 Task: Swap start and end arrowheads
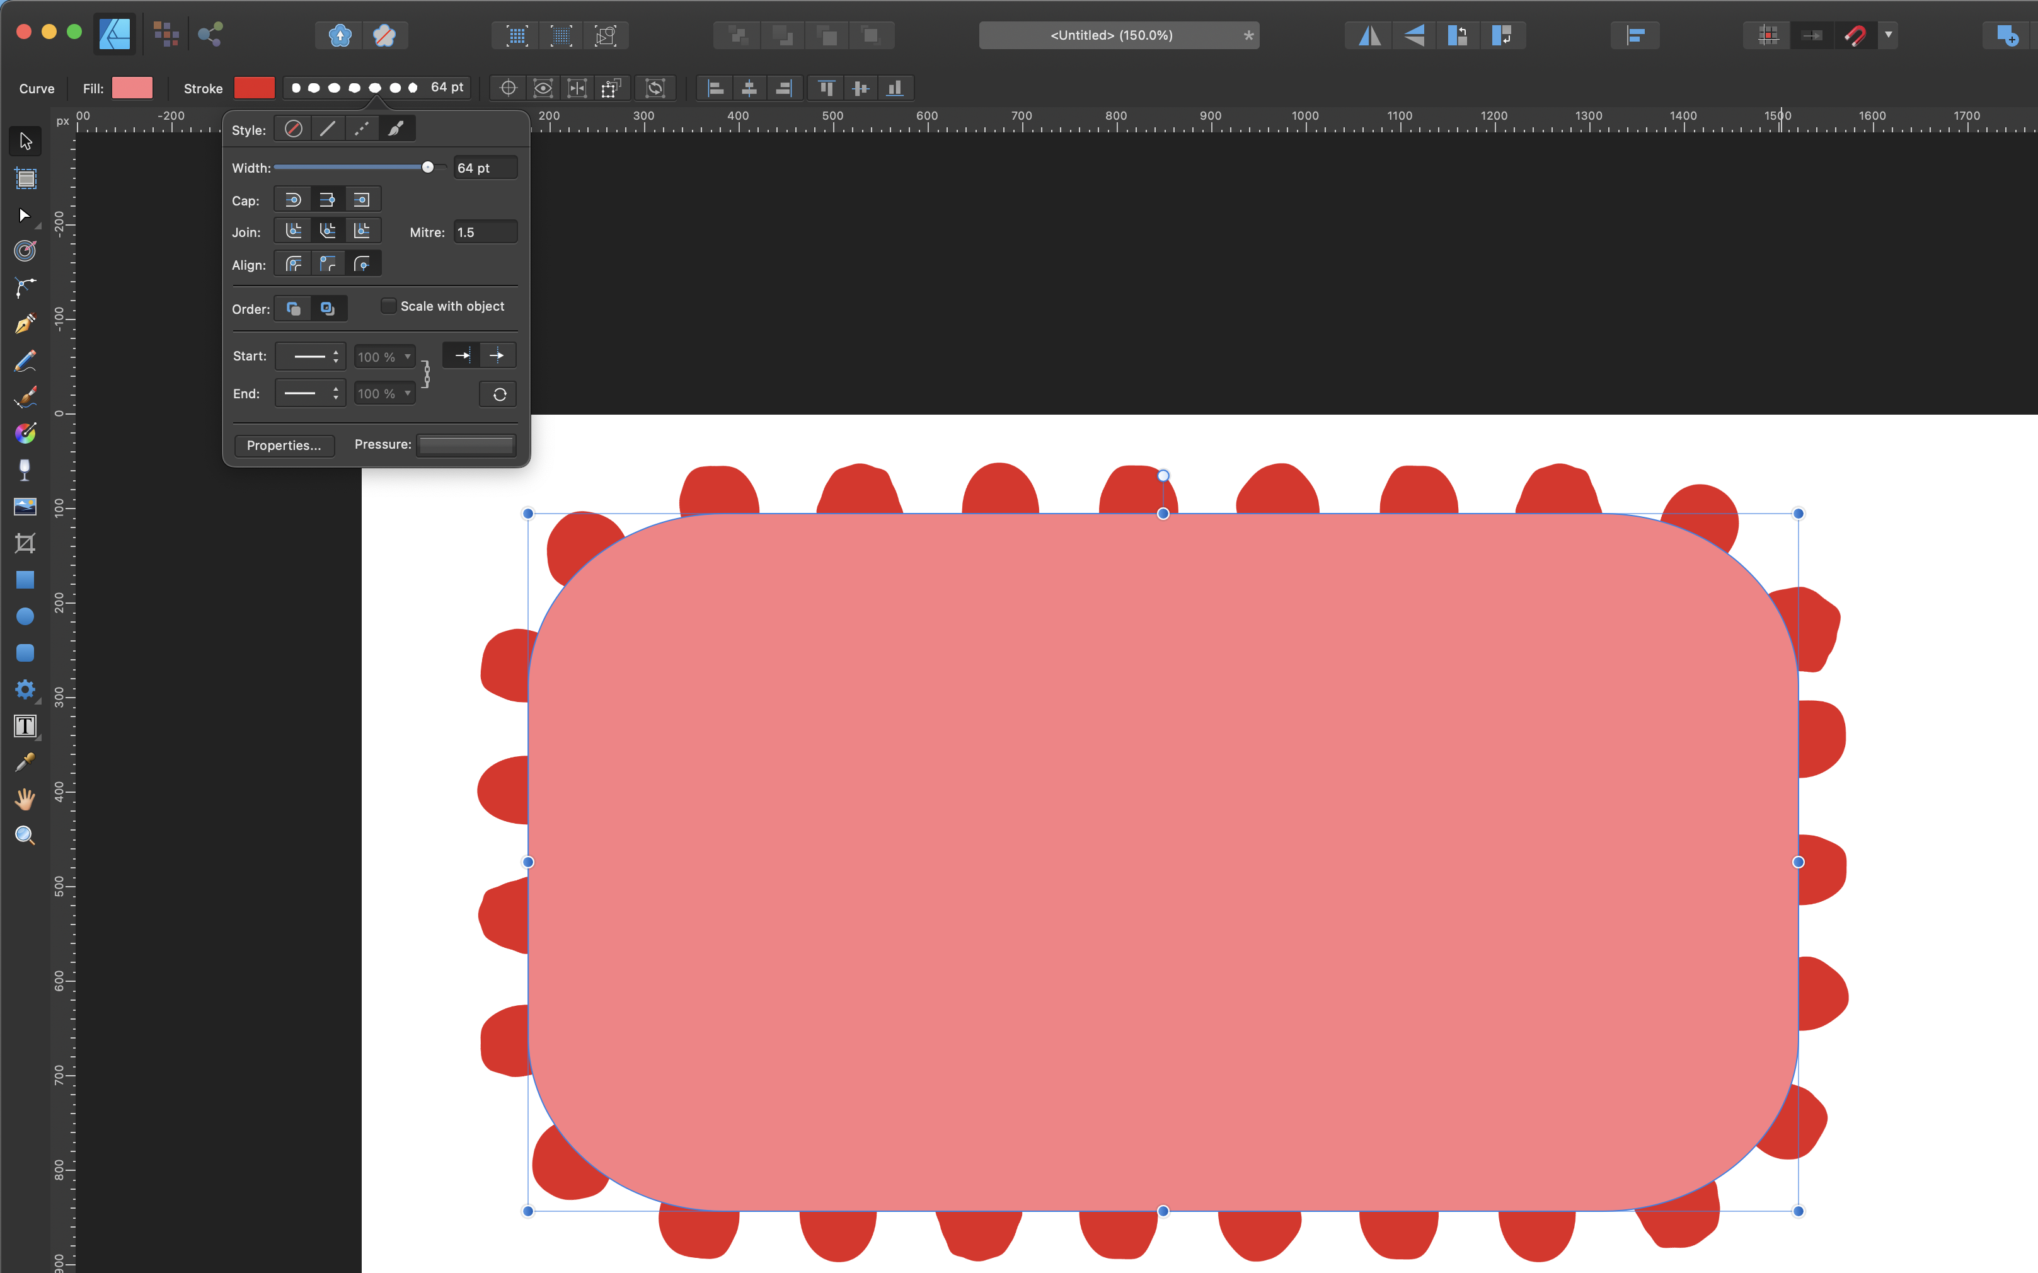(498, 394)
